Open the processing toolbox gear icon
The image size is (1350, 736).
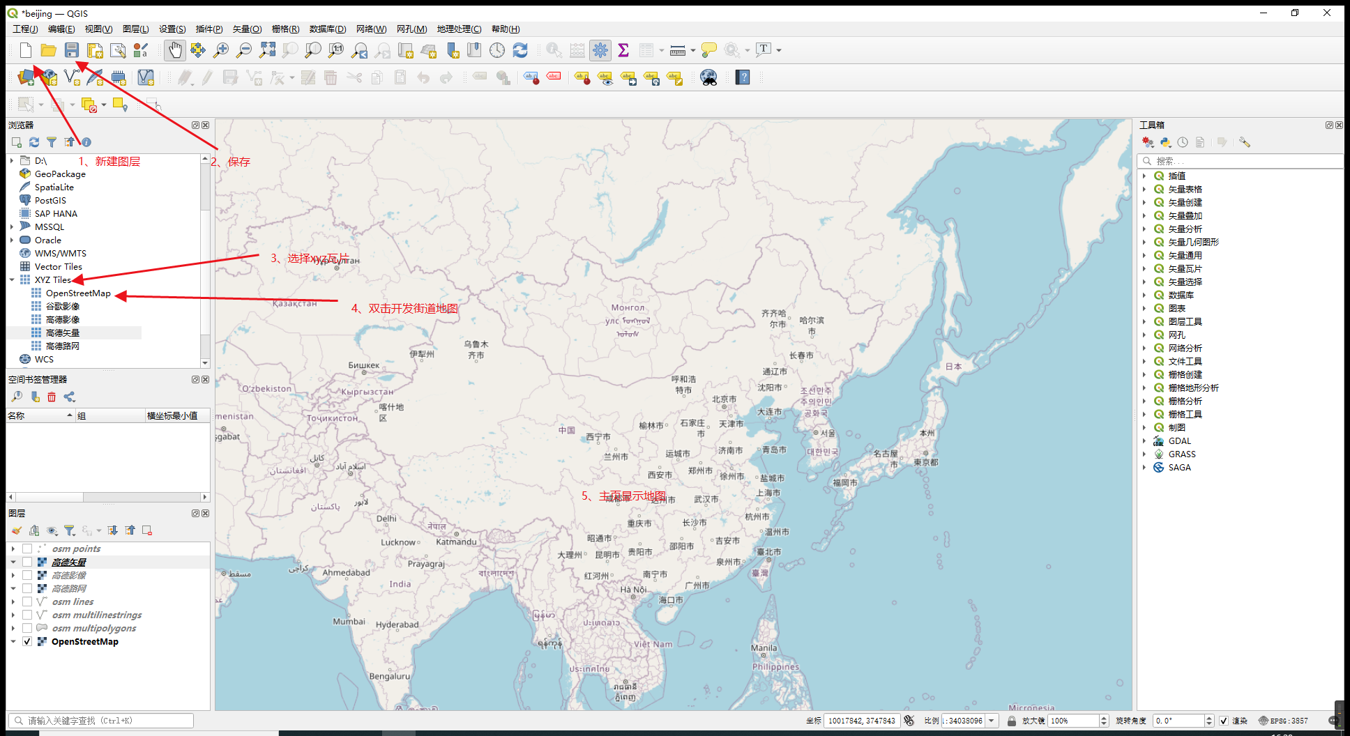coord(600,50)
